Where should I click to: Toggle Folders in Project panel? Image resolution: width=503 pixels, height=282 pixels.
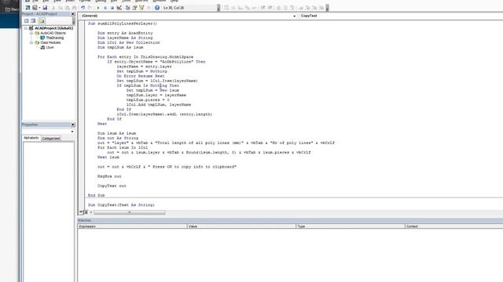click(x=42, y=21)
